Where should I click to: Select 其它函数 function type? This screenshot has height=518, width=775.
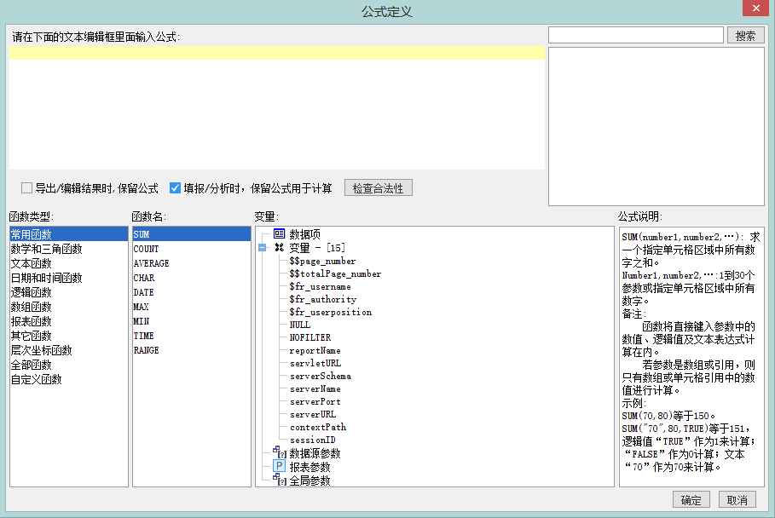69,336
